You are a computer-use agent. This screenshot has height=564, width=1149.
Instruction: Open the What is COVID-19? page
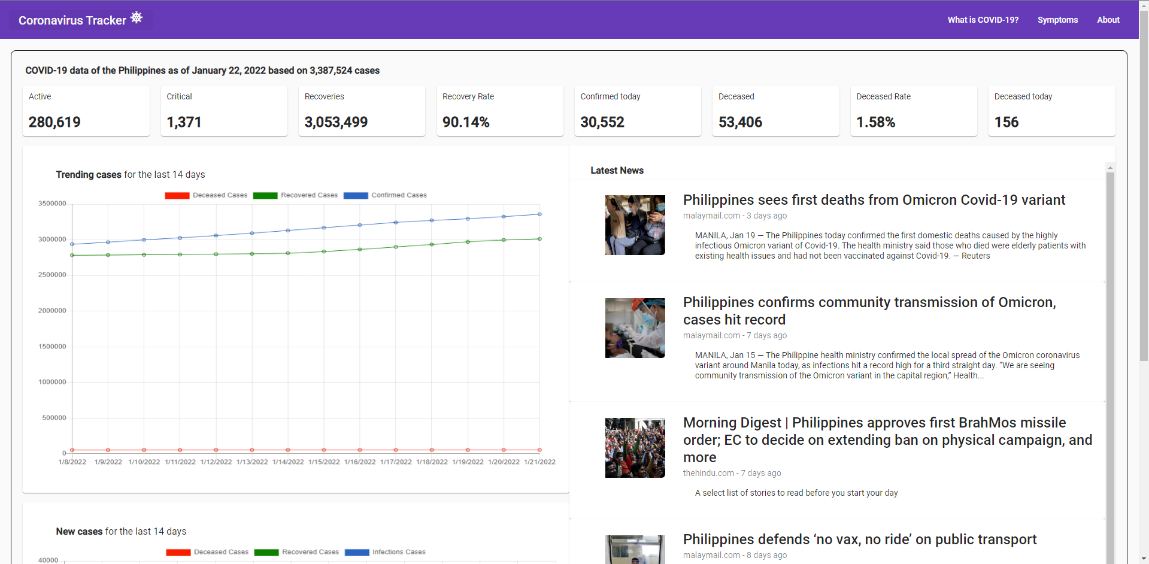983,20
